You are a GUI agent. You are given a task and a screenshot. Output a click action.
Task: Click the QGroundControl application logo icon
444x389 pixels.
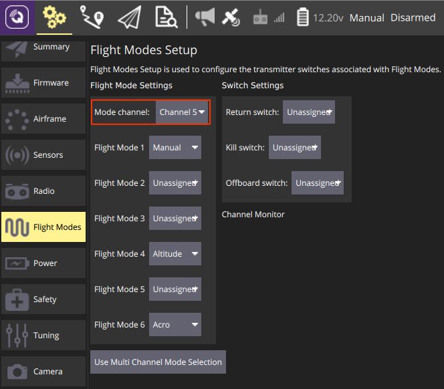(x=16, y=17)
